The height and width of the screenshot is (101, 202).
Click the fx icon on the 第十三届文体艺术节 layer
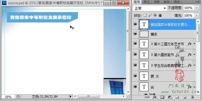(189, 44)
